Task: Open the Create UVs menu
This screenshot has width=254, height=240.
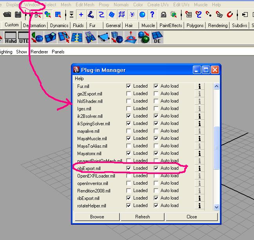Action: tap(158, 5)
